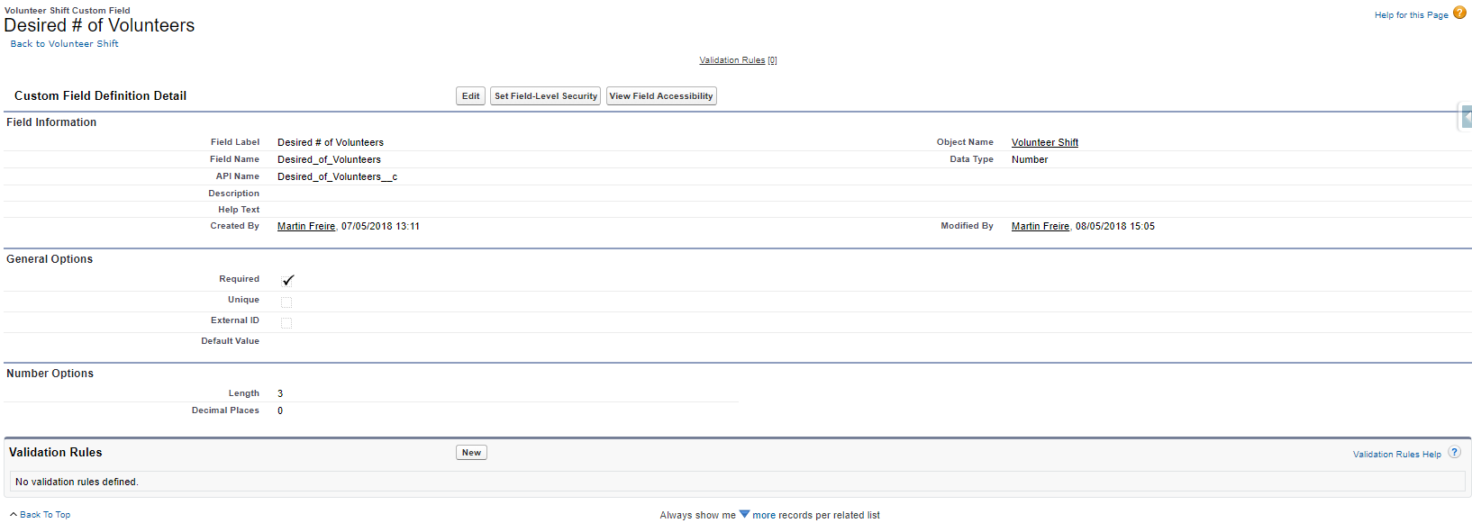Click the General Options section heading
The height and width of the screenshot is (532, 1472).
(x=50, y=259)
